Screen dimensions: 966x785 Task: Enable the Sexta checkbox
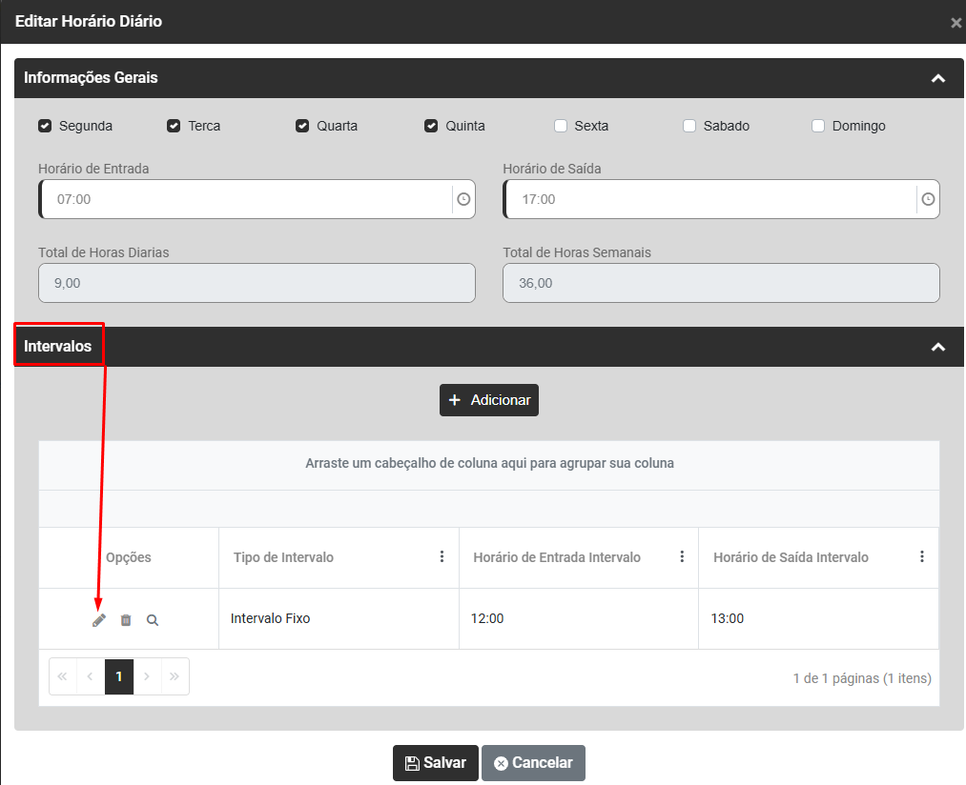[561, 126]
